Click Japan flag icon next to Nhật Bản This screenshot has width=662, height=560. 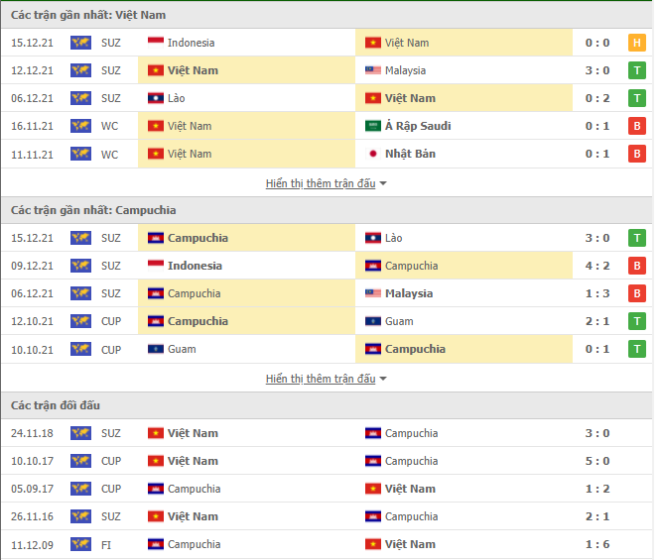point(373,154)
